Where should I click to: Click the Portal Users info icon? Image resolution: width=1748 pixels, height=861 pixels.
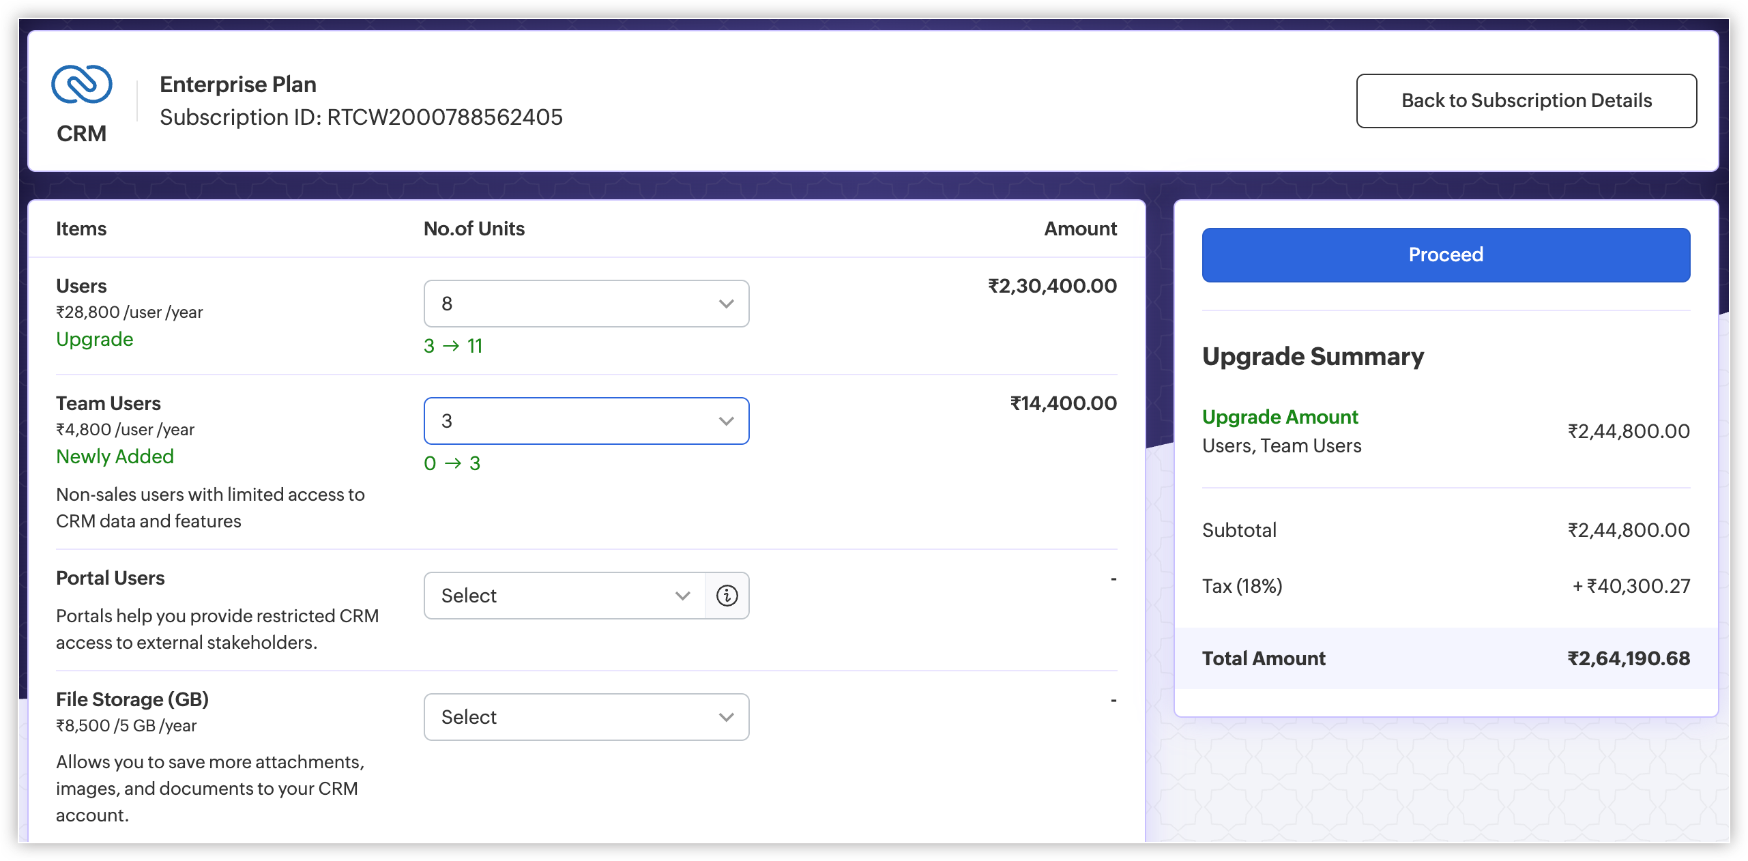[727, 596]
